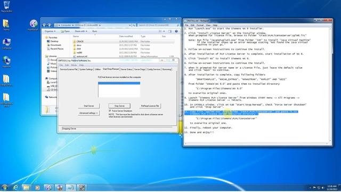Click Advanced settings >> button

pyautogui.click(x=89, y=113)
